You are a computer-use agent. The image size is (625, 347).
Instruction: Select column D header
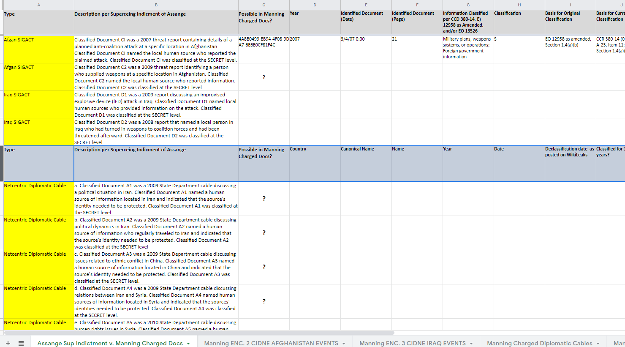[315, 5]
